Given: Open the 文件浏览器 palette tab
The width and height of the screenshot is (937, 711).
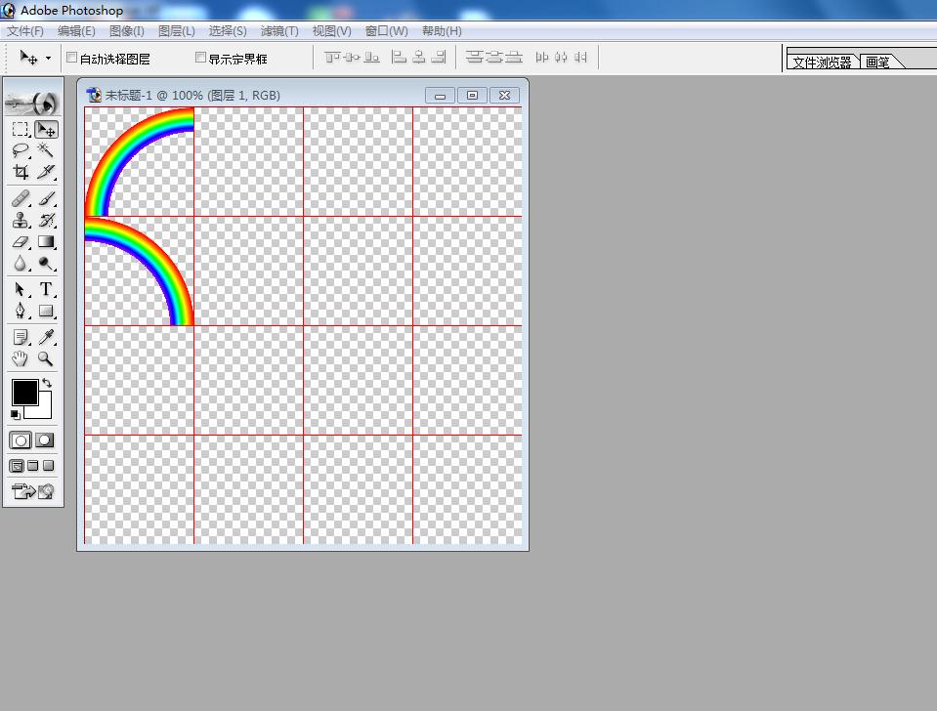Looking at the screenshot, I should click(823, 62).
